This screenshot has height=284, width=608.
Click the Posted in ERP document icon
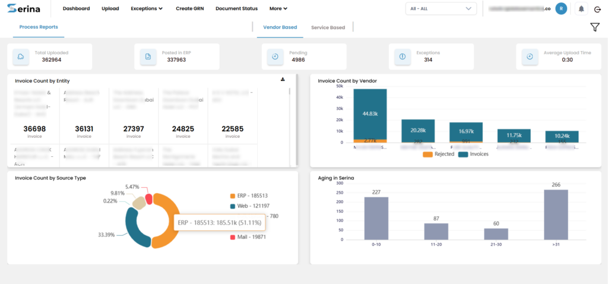(148, 56)
